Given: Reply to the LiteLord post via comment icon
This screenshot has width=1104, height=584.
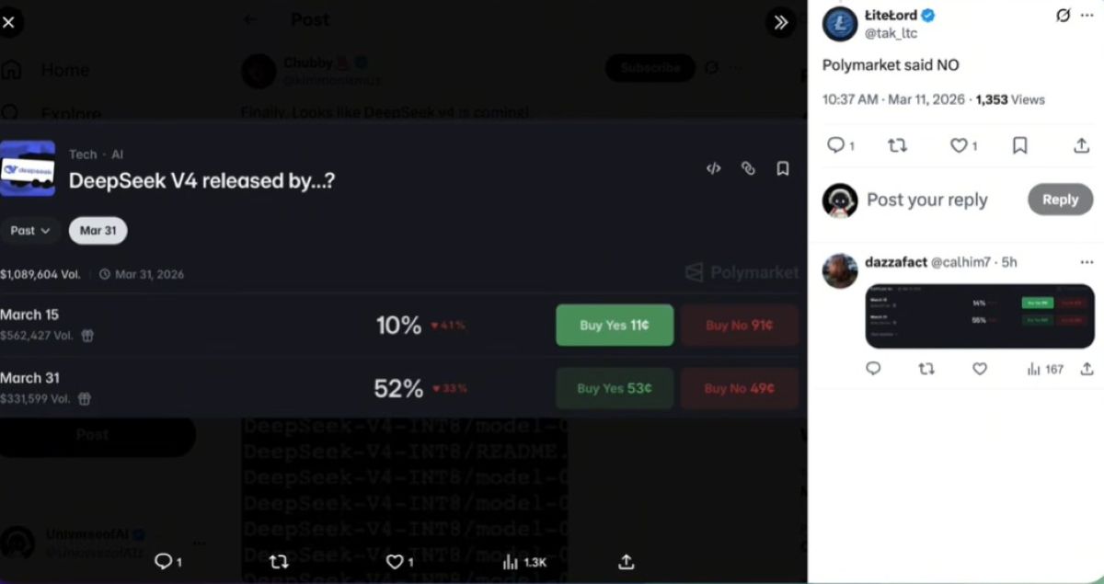Looking at the screenshot, I should pos(835,145).
